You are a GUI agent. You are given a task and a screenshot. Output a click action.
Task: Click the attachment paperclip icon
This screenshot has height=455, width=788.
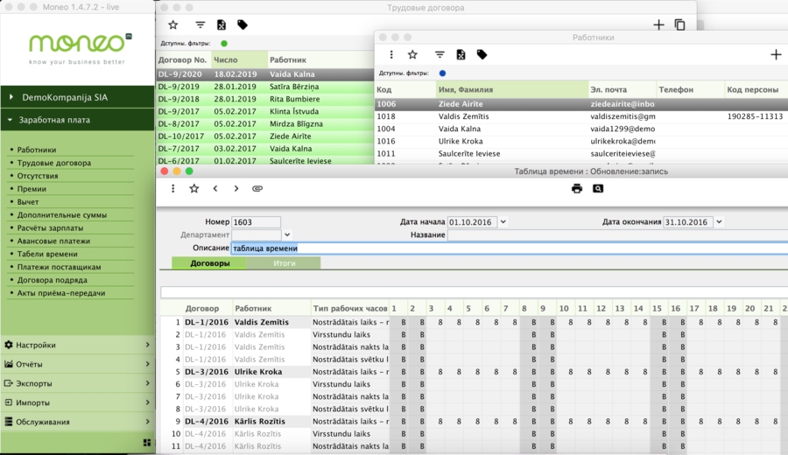[257, 189]
